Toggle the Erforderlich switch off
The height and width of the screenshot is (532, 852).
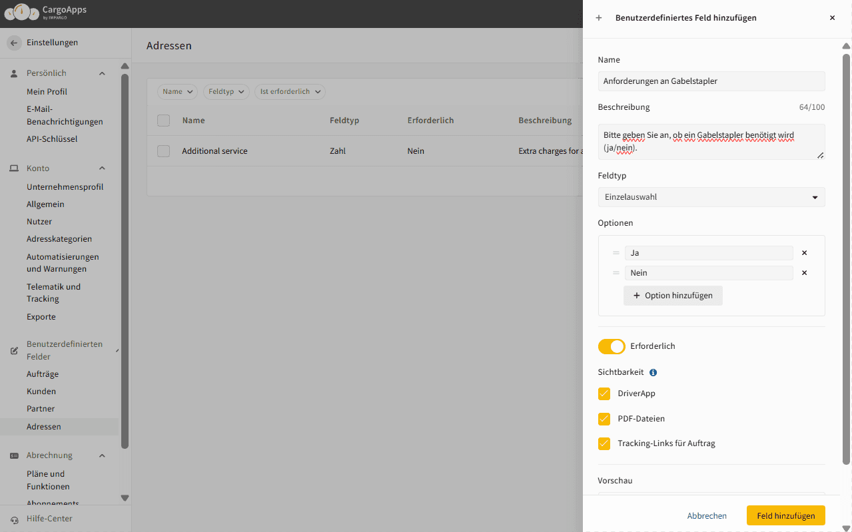[x=611, y=346]
